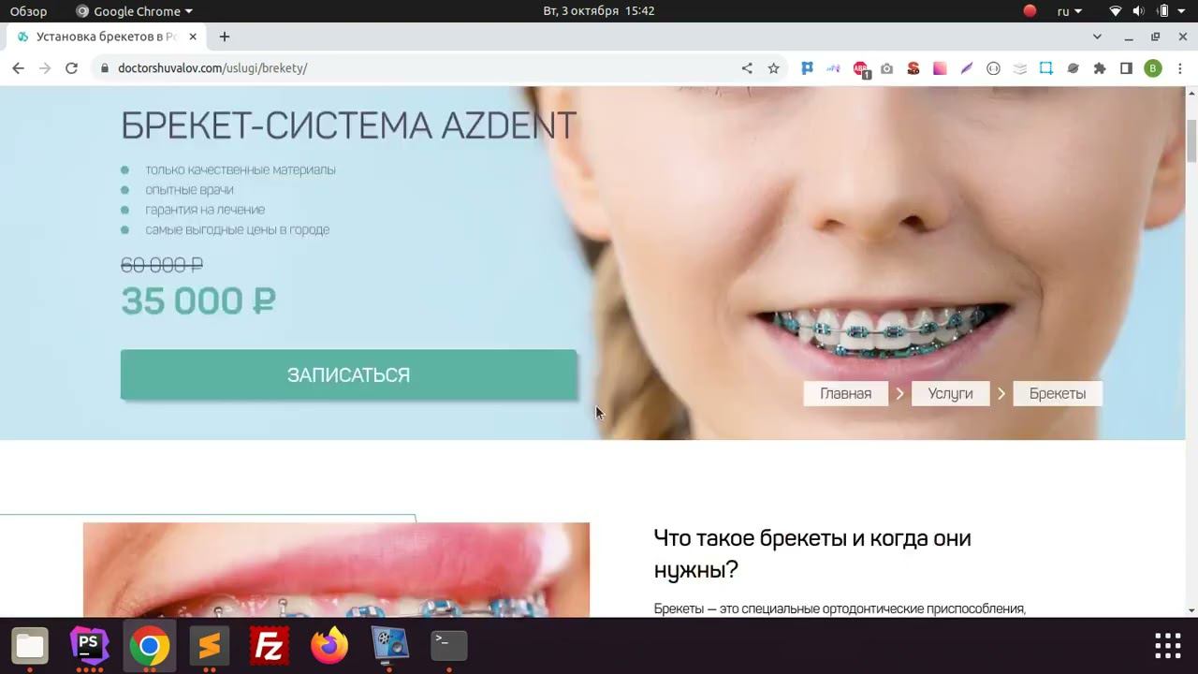
Task: Click the red recording indicator in top bar
Action: pos(1030,11)
